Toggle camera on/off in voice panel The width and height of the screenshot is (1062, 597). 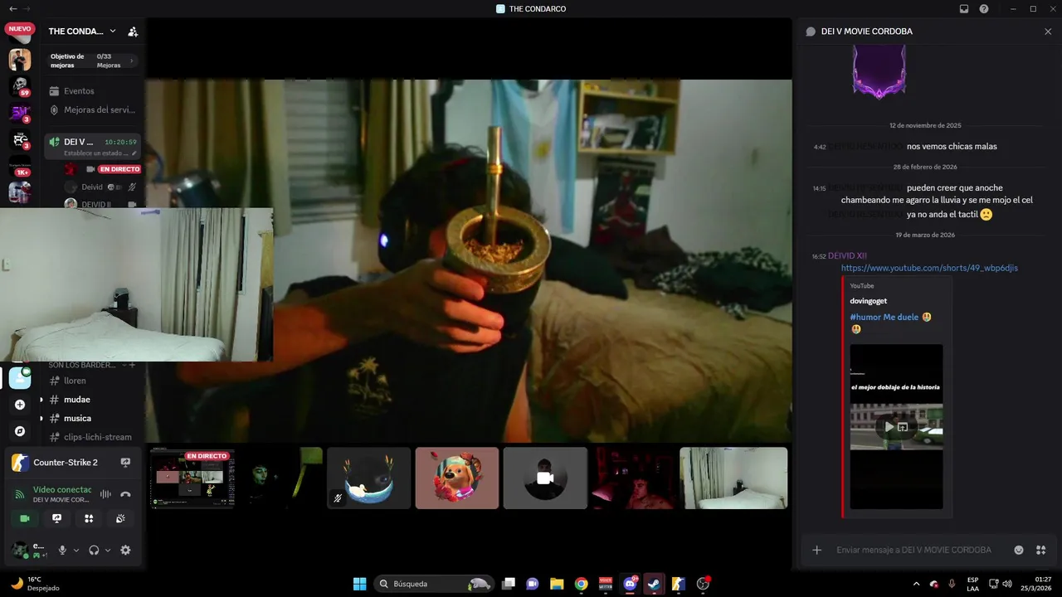[25, 518]
